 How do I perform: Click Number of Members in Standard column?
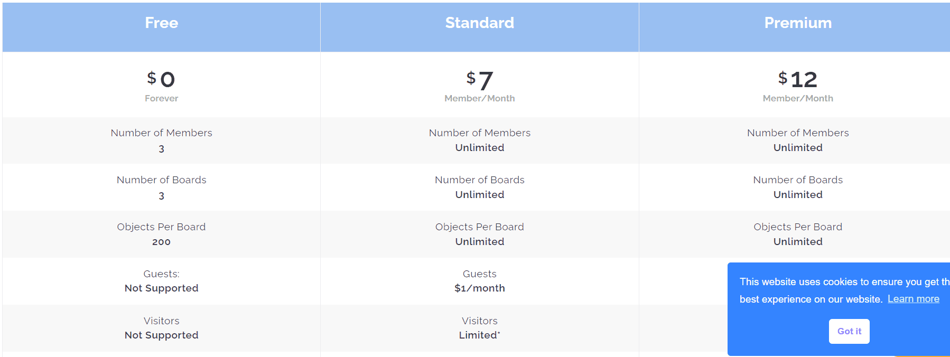[x=479, y=133]
